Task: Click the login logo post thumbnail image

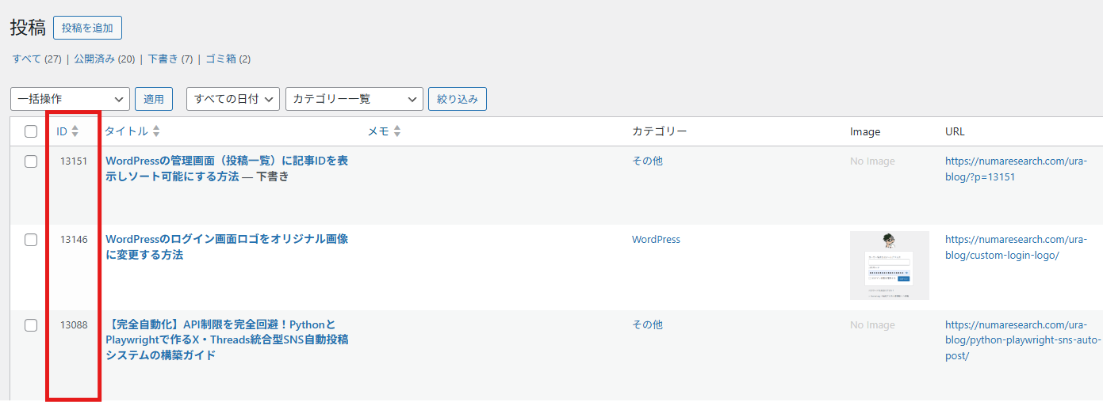Action: coord(889,266)
